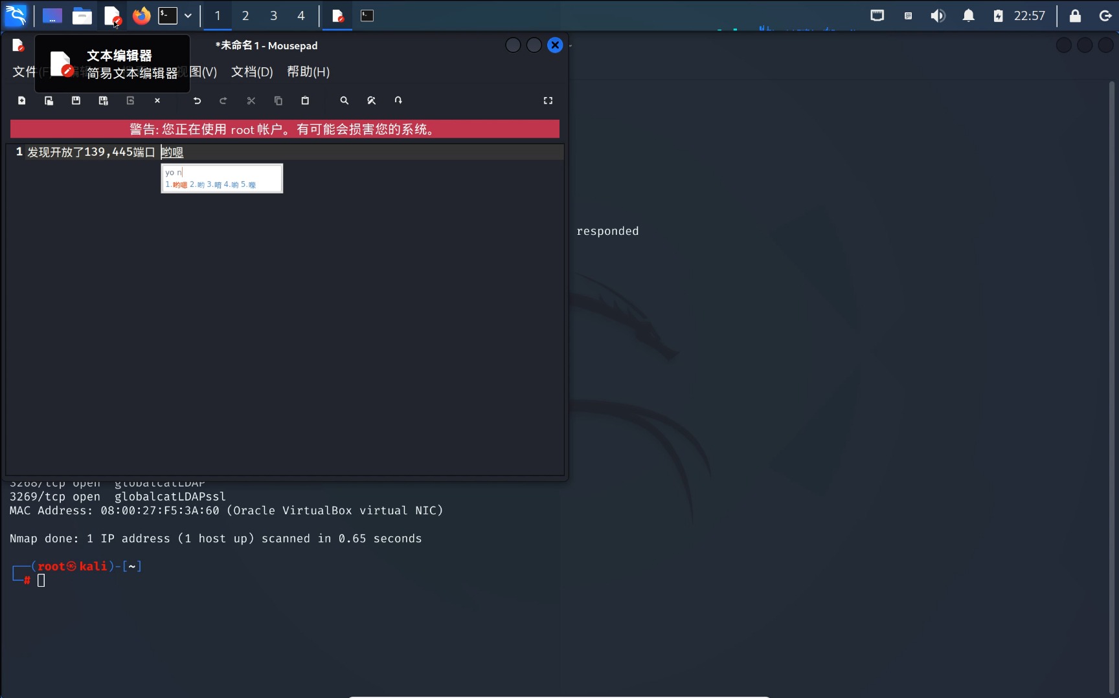Save the document with the floppy icon
This screenshot has height=698, width=1119.
click(76, 100)
